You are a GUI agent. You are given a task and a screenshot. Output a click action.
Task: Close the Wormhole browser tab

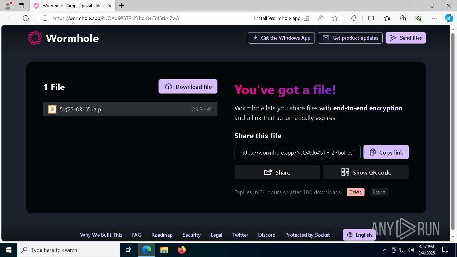110,6
